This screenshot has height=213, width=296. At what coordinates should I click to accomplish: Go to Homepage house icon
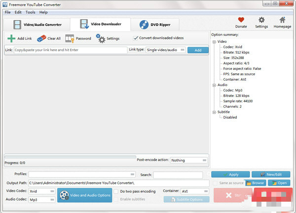pos(282,20)
